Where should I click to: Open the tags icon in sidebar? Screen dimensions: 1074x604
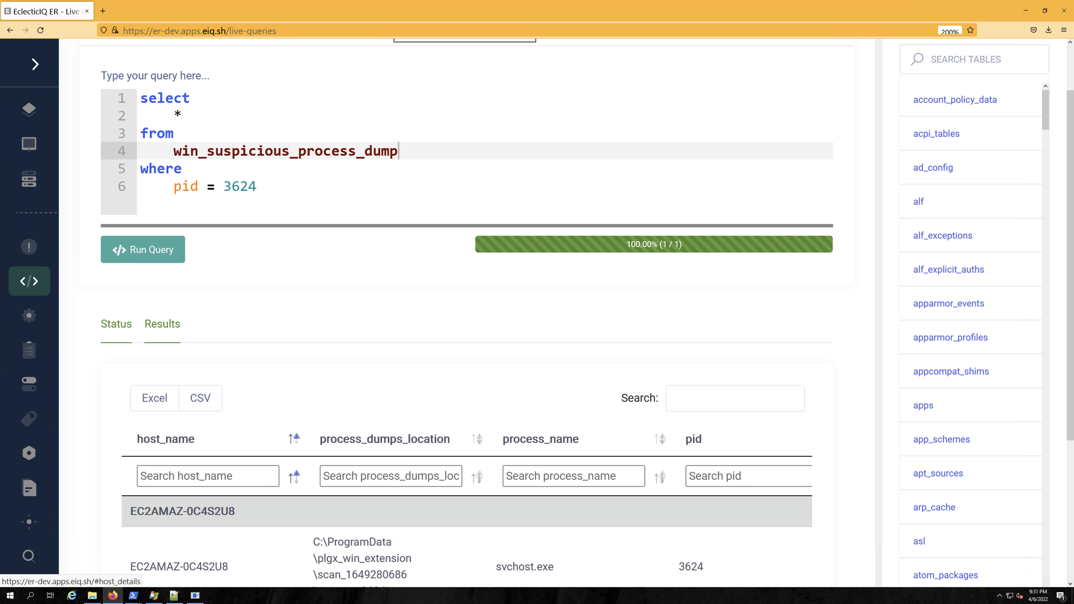[29, 419]
